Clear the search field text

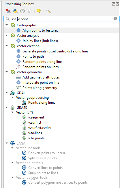(x=115, y=19)
